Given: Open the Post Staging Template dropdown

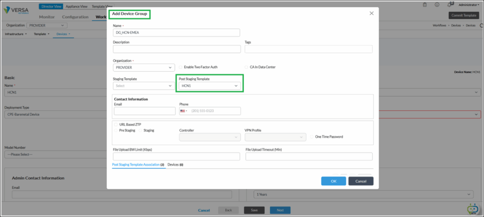Looking at the screenshot, I should click(x=209, y=86).
